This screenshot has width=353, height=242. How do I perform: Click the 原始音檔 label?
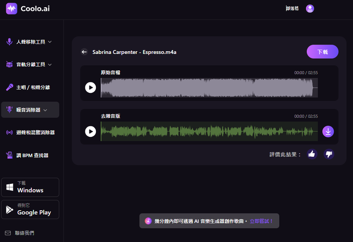(110, 73)
